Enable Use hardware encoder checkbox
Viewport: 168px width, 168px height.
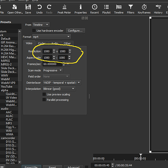34,30
